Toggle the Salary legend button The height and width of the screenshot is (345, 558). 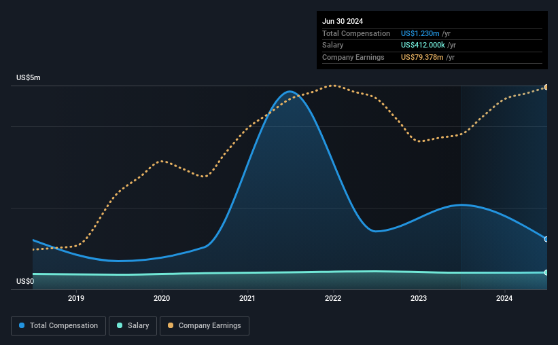tap(133, 326)
